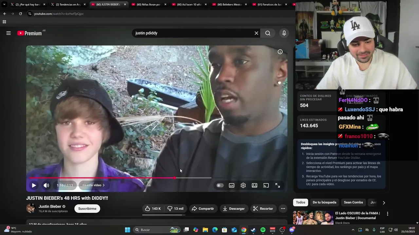Open 'El Lado OSCURO de la FAMA' thumbnail
This screenshot has width=419, height=235.
click(x=313, y=218)
